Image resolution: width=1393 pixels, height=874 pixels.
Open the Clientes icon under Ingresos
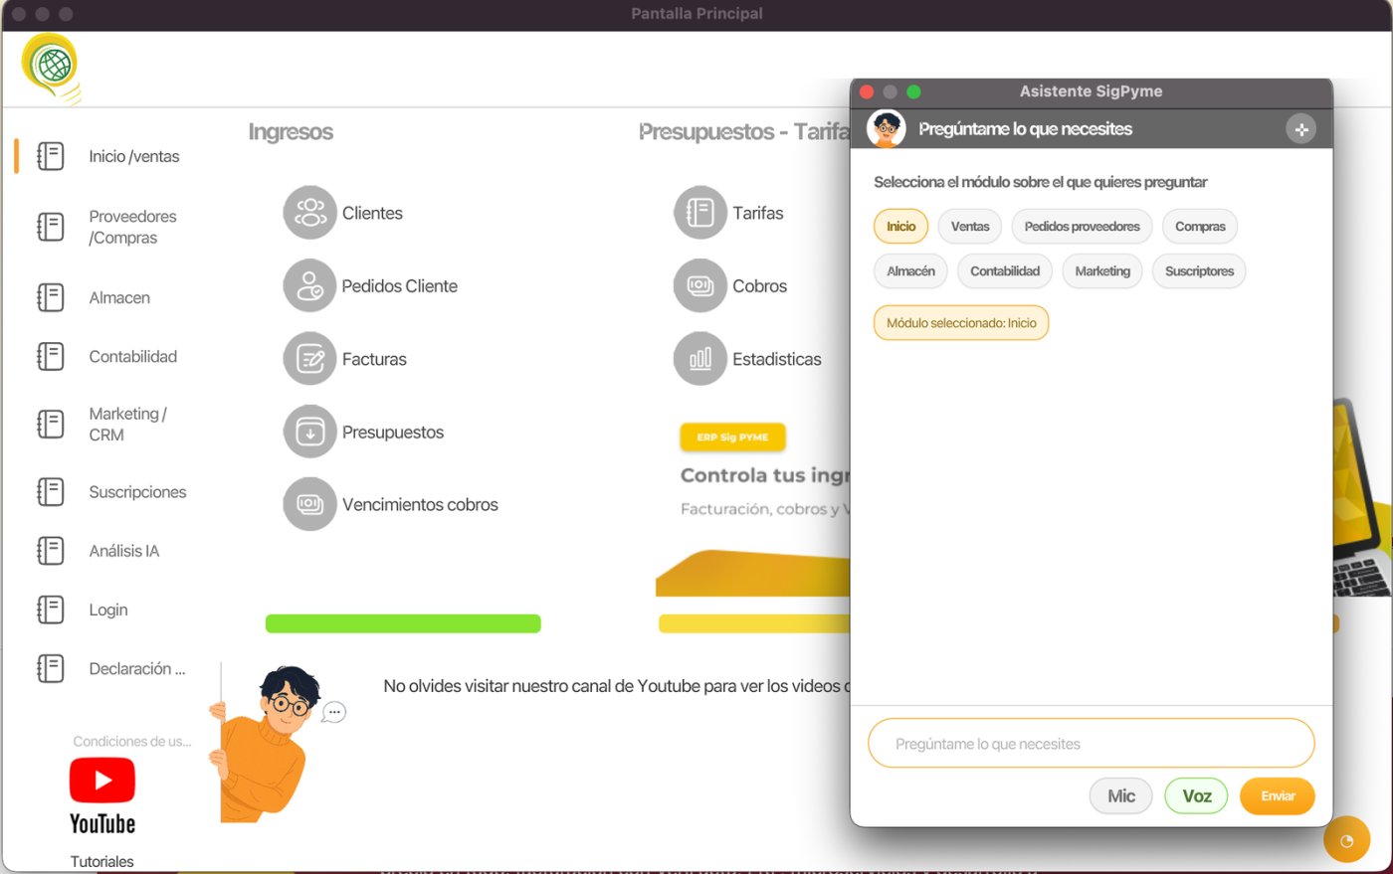click(309, 213)
